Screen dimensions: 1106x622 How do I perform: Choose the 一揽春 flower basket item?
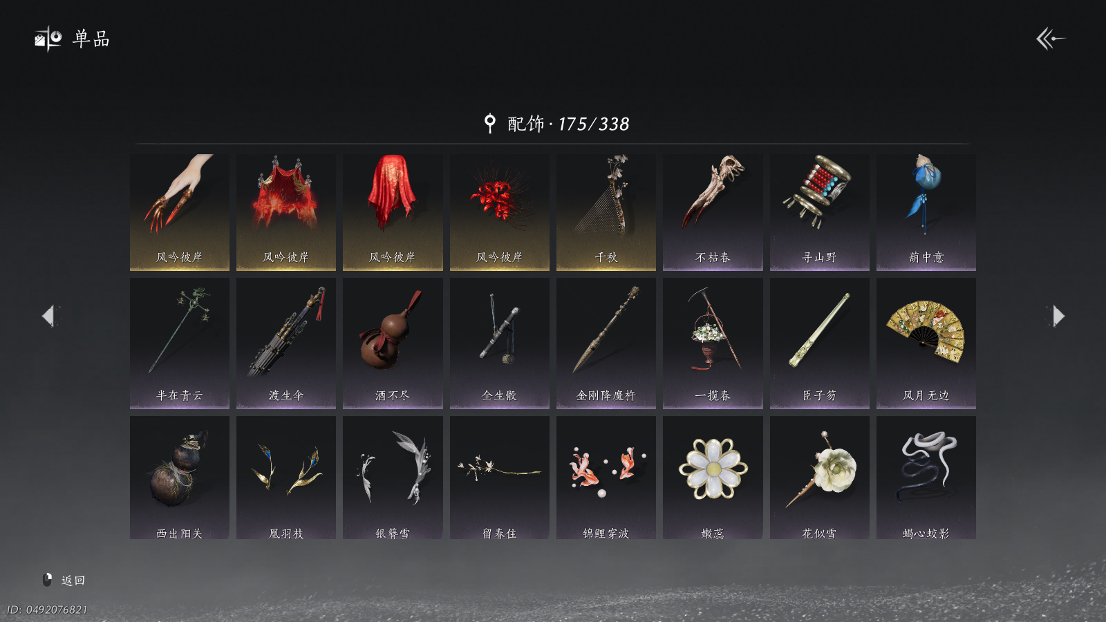pos(713,343)
